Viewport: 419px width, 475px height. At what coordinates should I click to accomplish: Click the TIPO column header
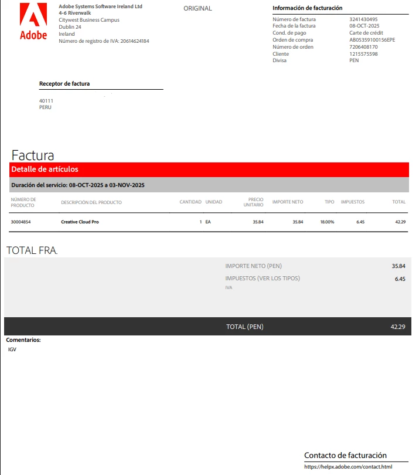click(329, 202)
